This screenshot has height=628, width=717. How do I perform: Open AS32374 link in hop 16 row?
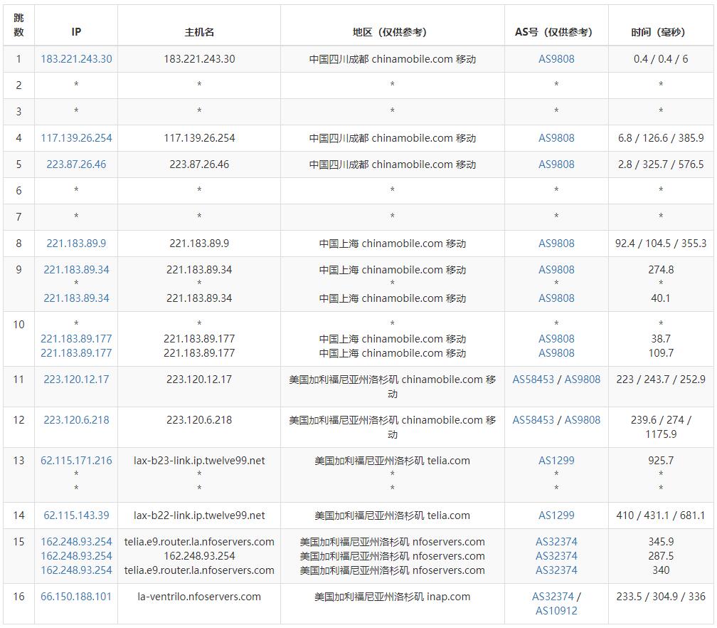(x=553, y=597)
